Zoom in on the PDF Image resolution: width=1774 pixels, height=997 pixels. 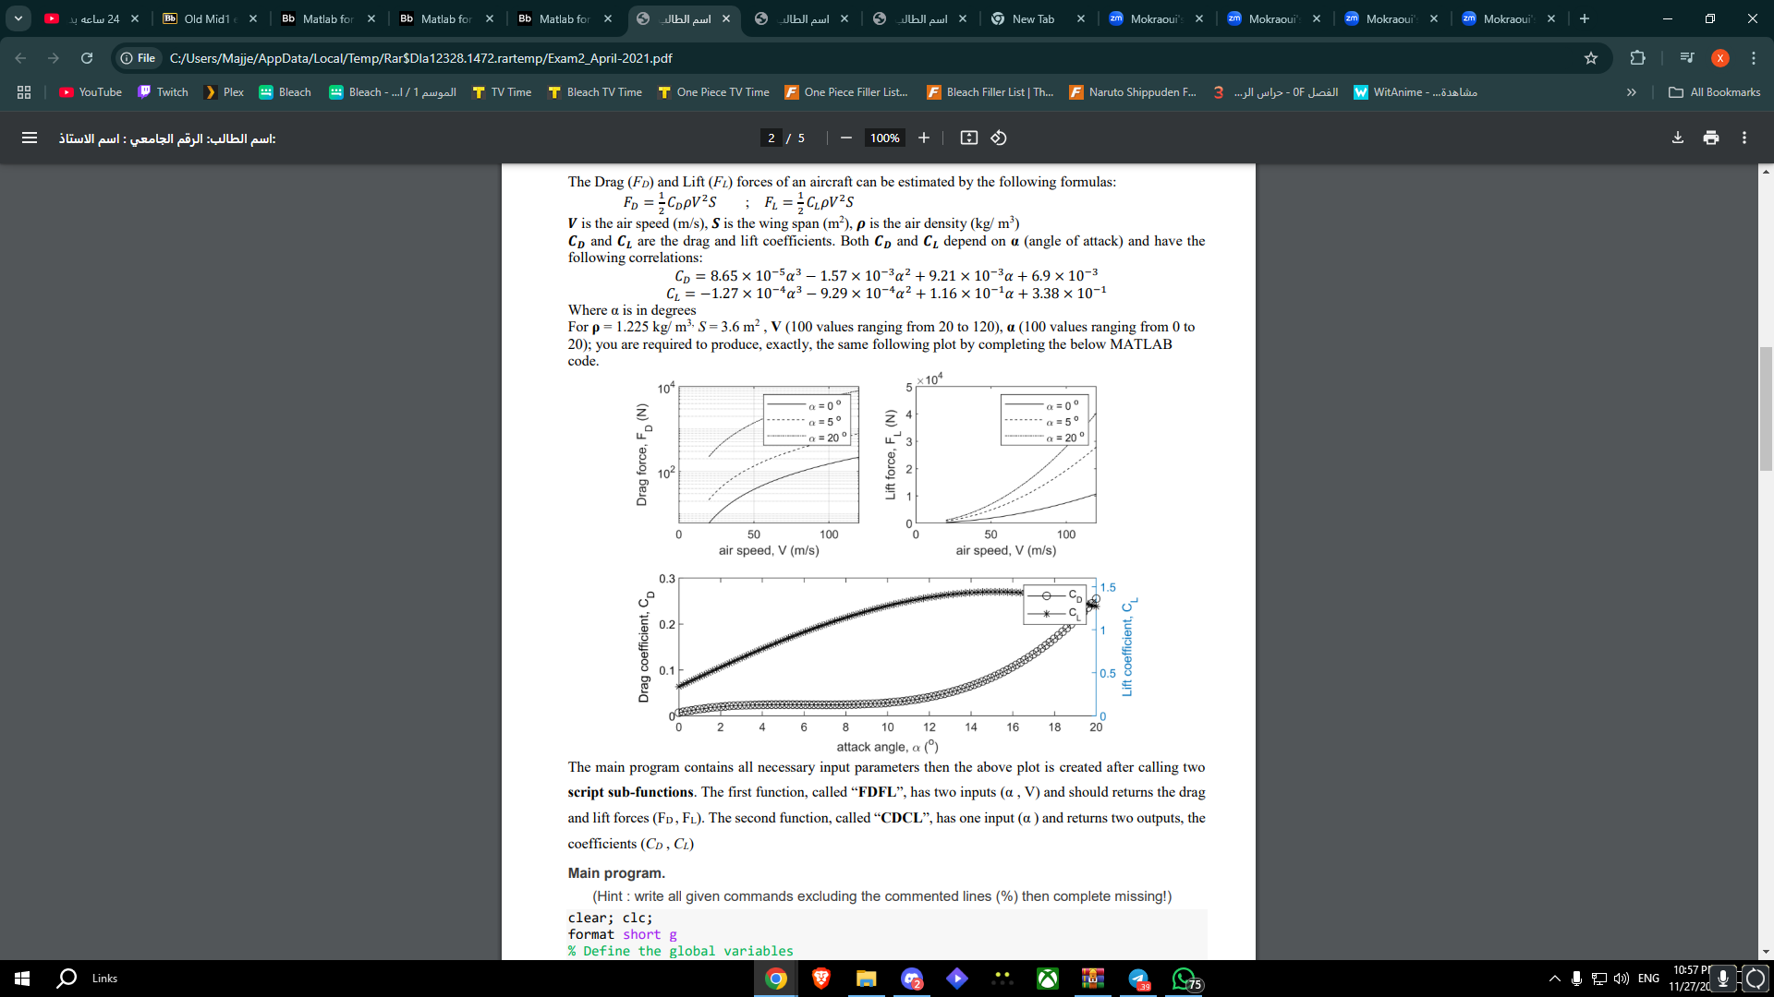click(x=923, y=138)
